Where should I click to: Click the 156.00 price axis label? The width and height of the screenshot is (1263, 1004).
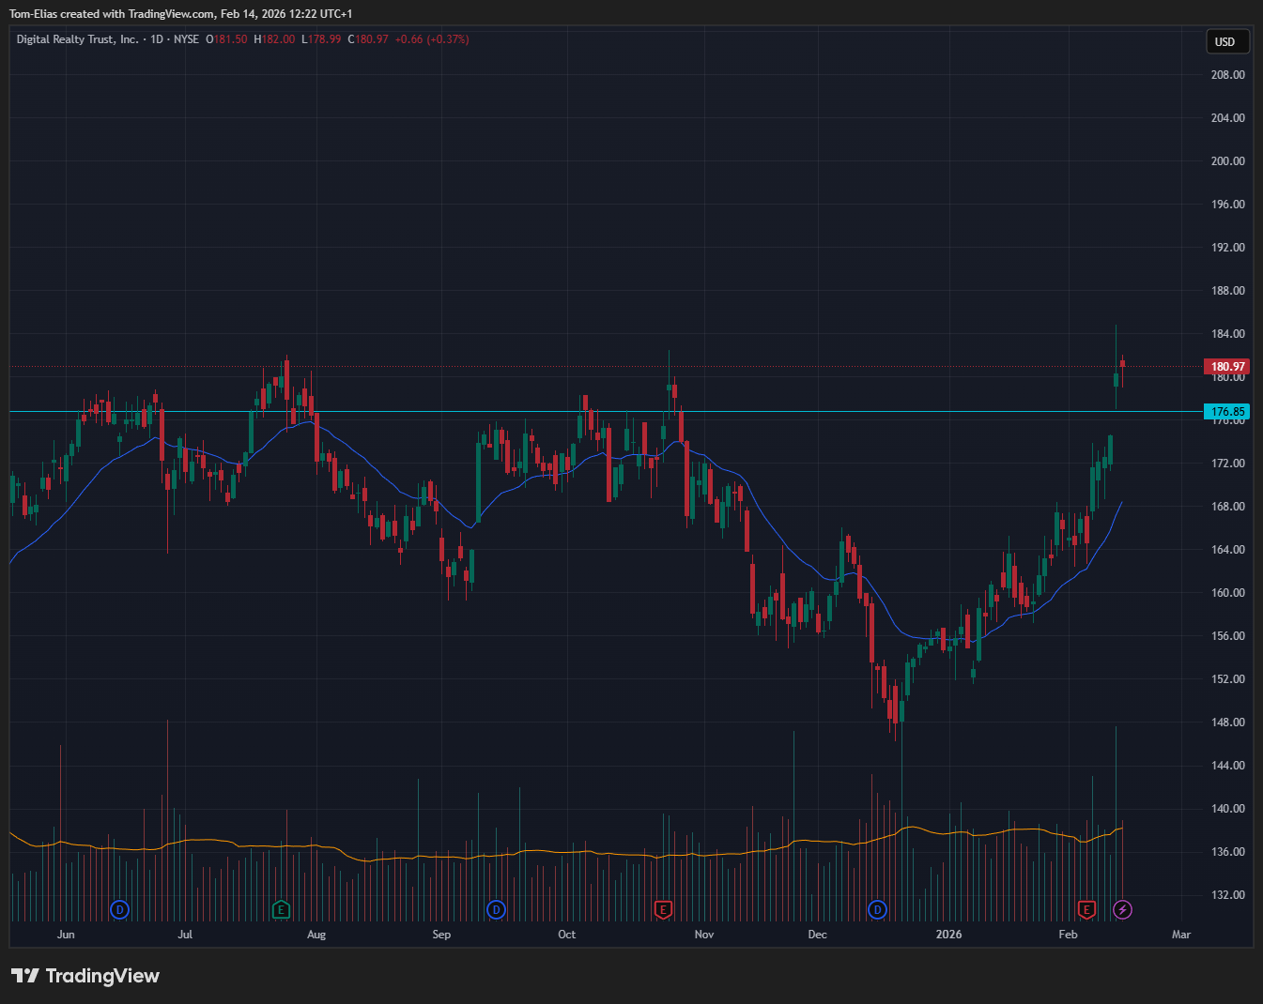coord(1227,636)
